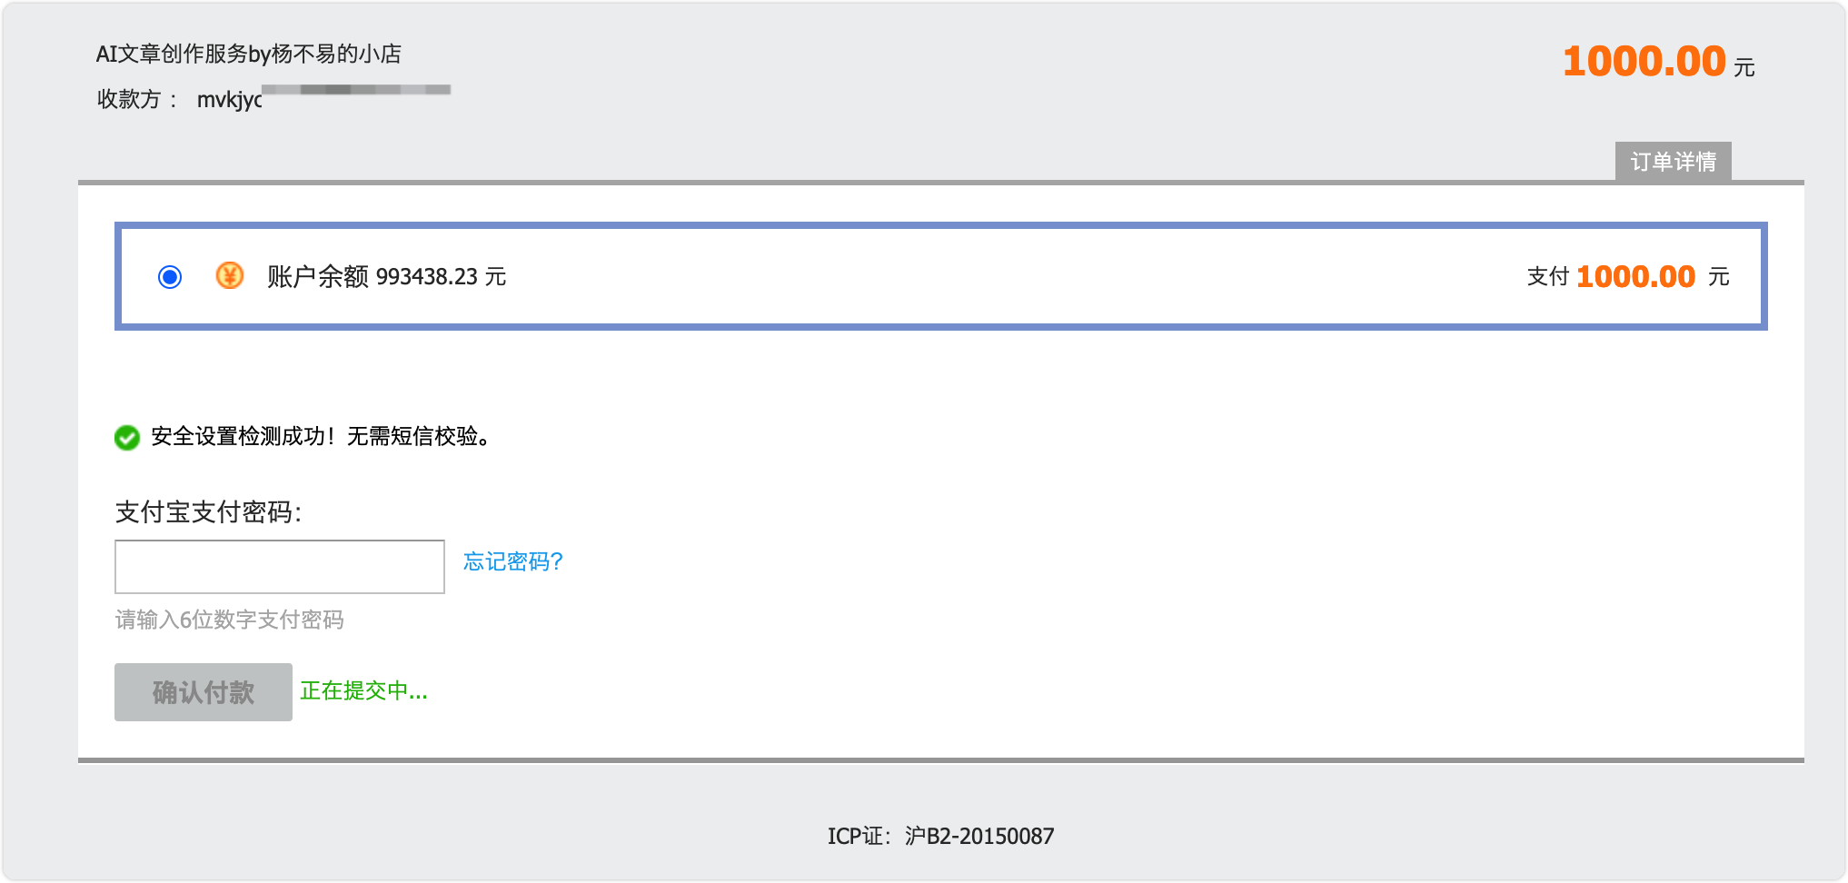Open the 订单详情 order details tab
The image size is (1848, 883).
[x=1673, y=162]
